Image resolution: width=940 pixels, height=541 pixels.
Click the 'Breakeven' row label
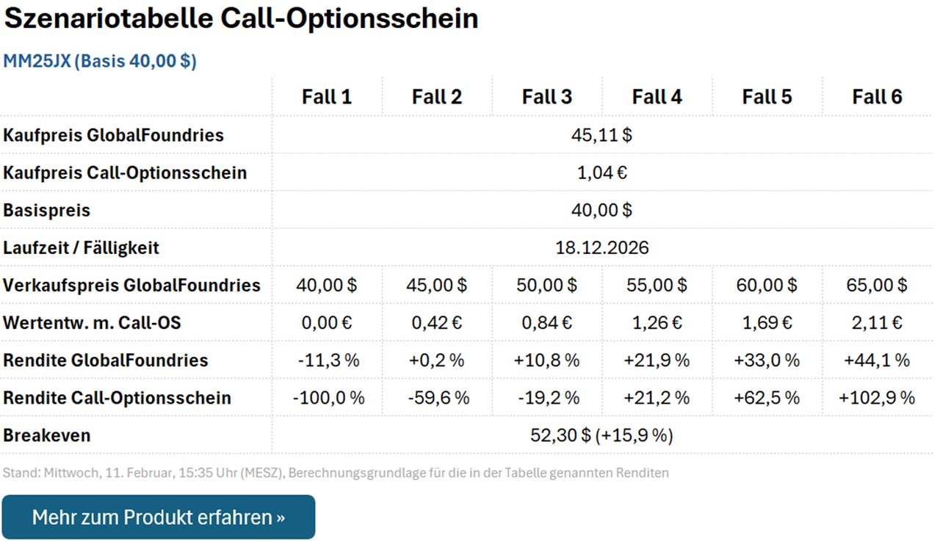pyautogui.click(x=46, y=435)
